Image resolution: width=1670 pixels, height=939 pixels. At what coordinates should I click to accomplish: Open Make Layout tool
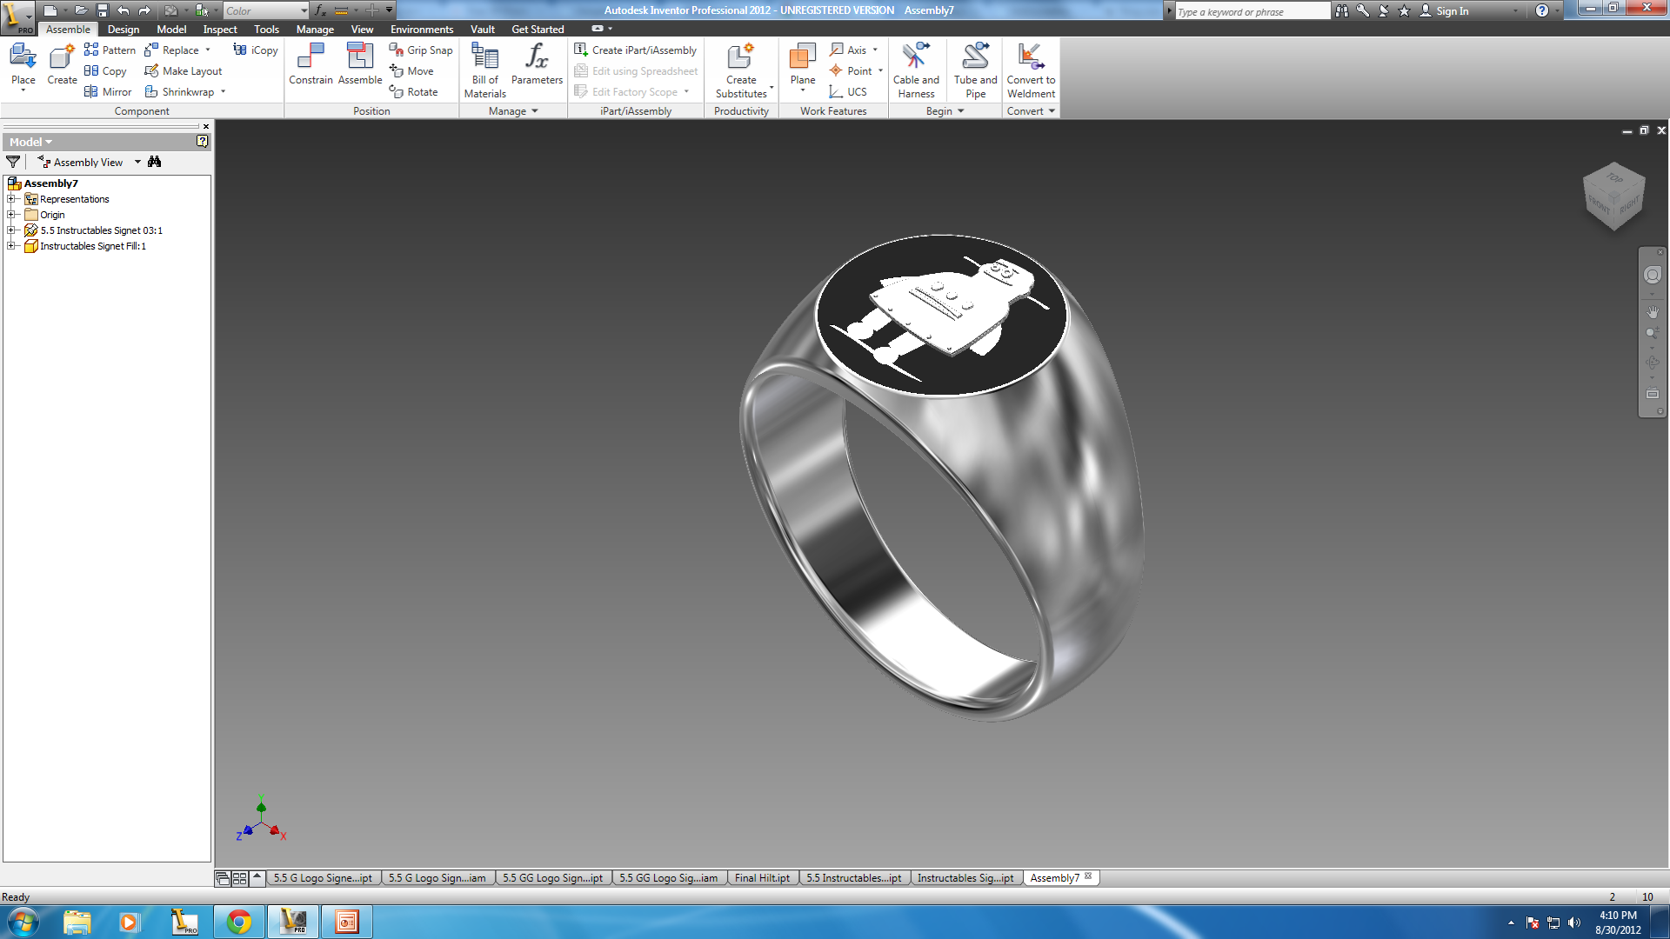183,70
